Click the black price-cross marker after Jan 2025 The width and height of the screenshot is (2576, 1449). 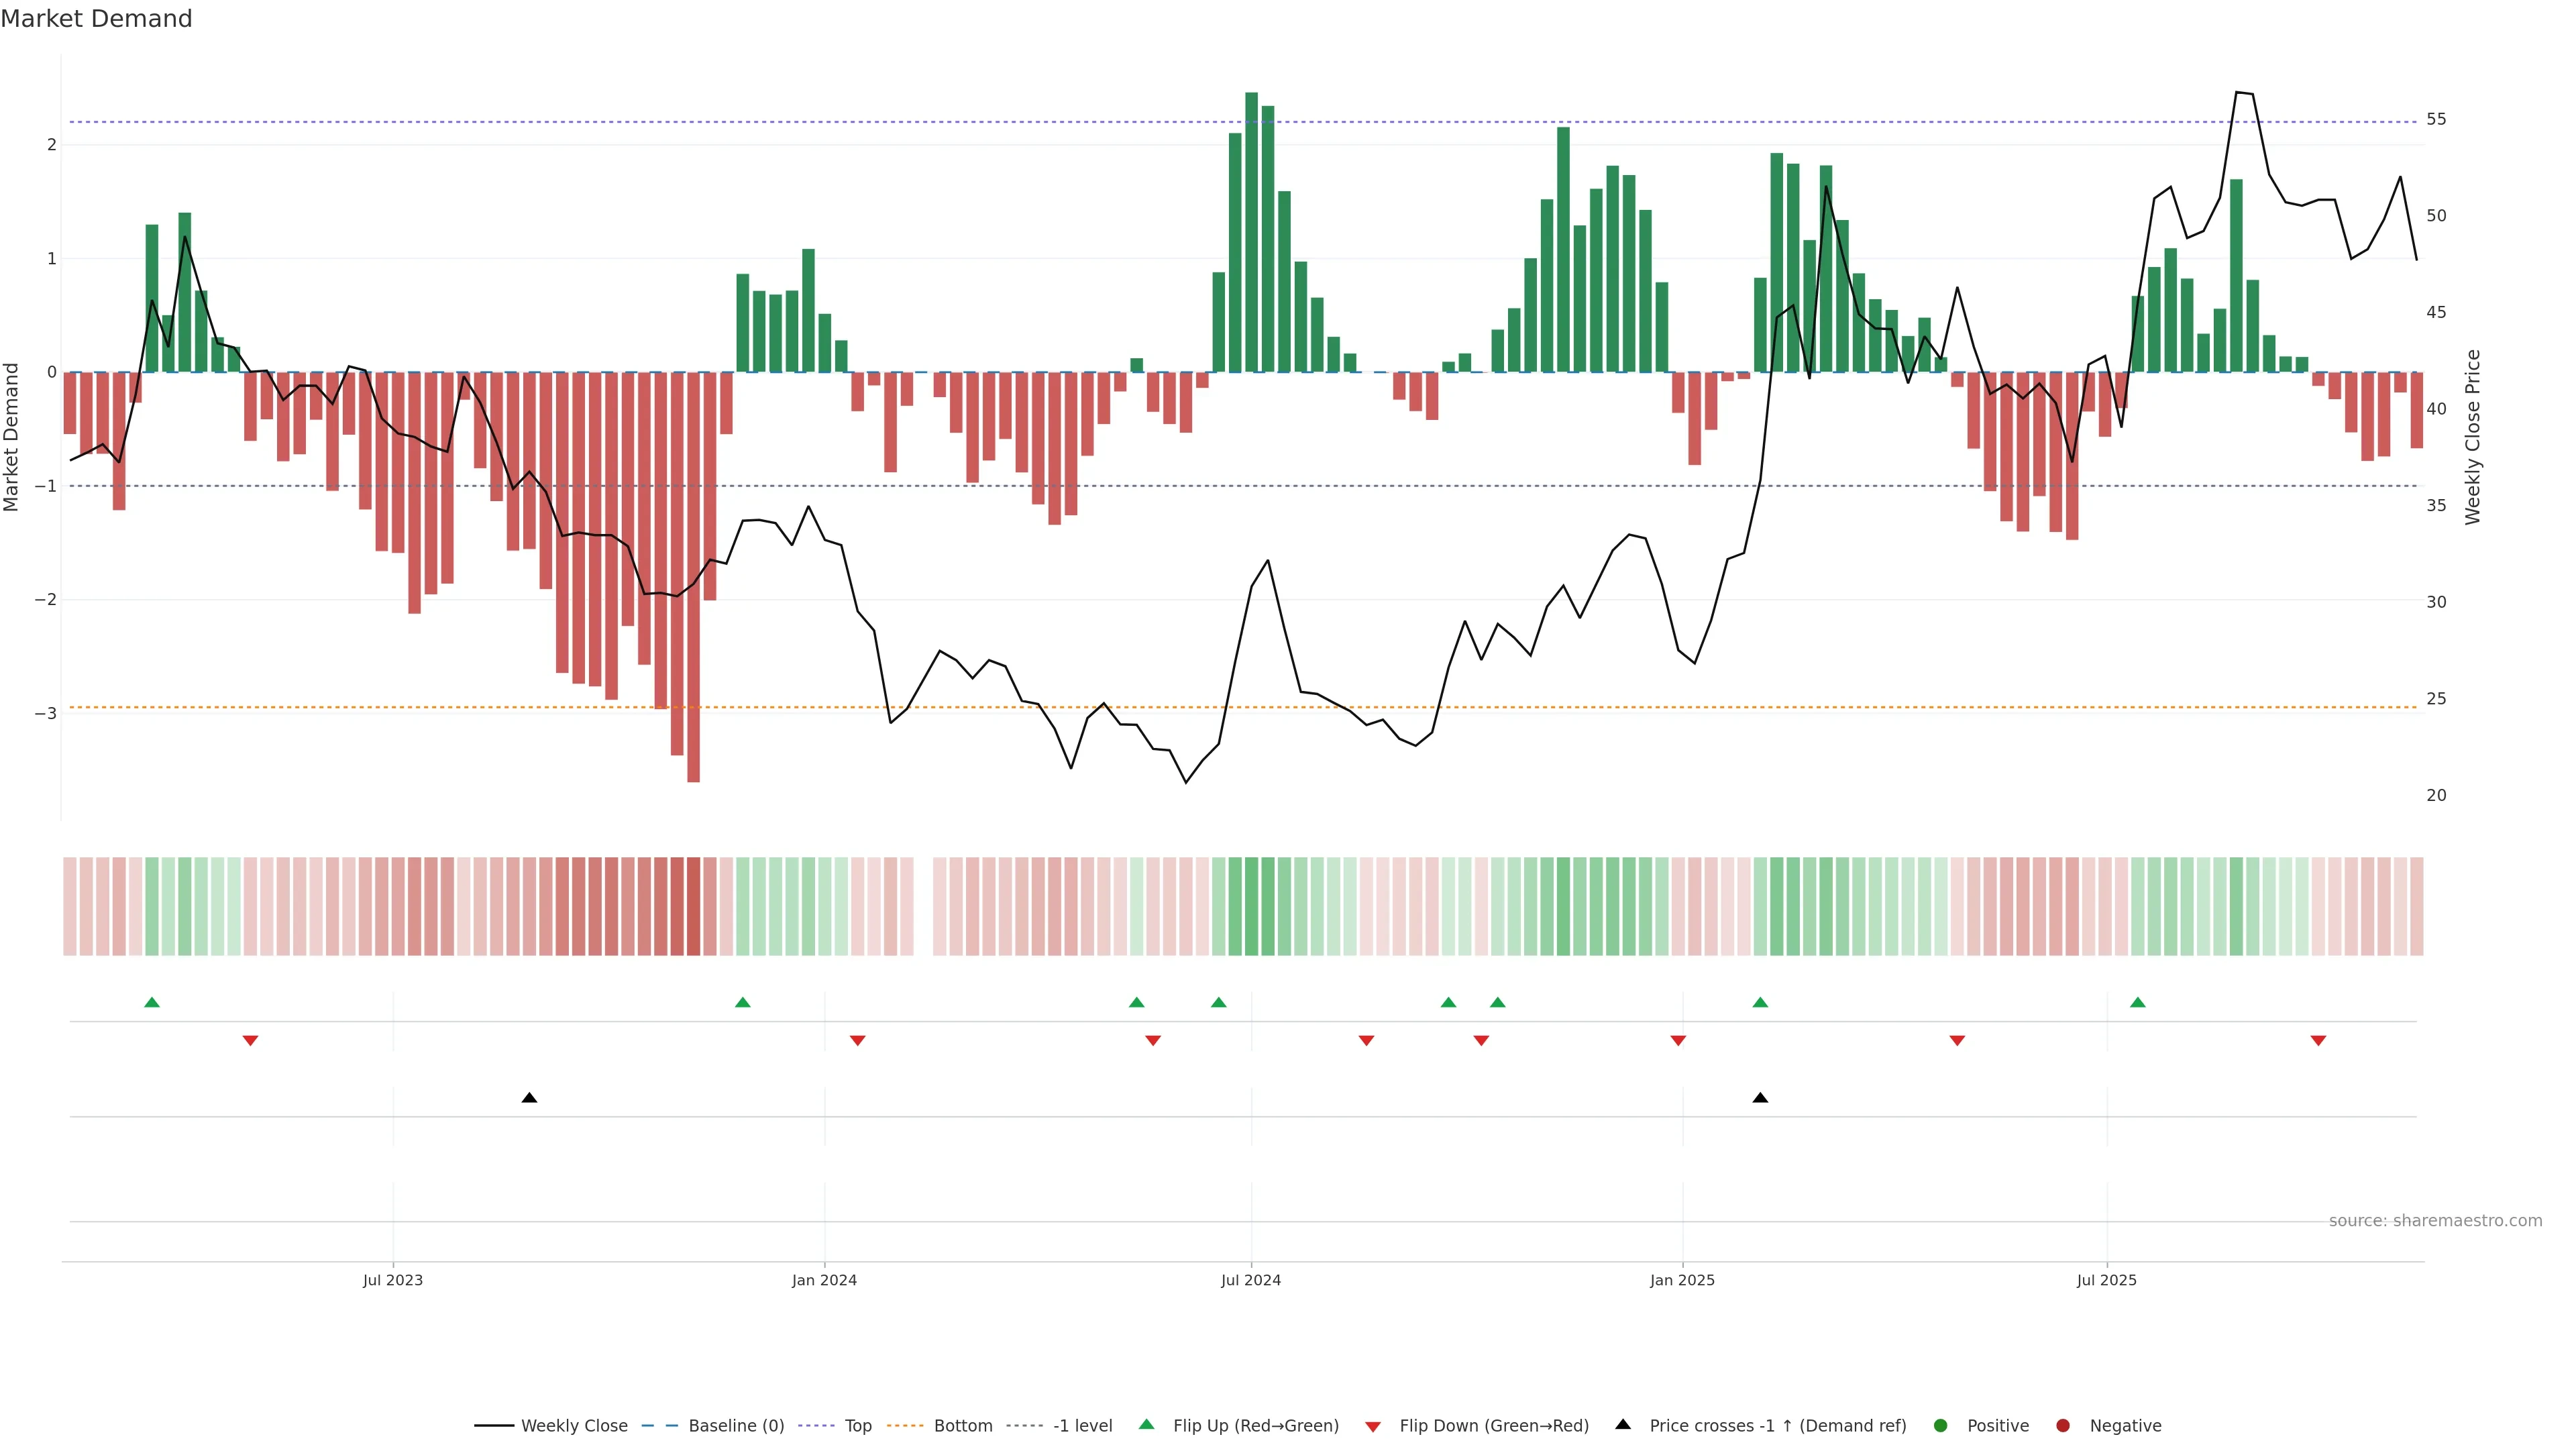1760,1098
